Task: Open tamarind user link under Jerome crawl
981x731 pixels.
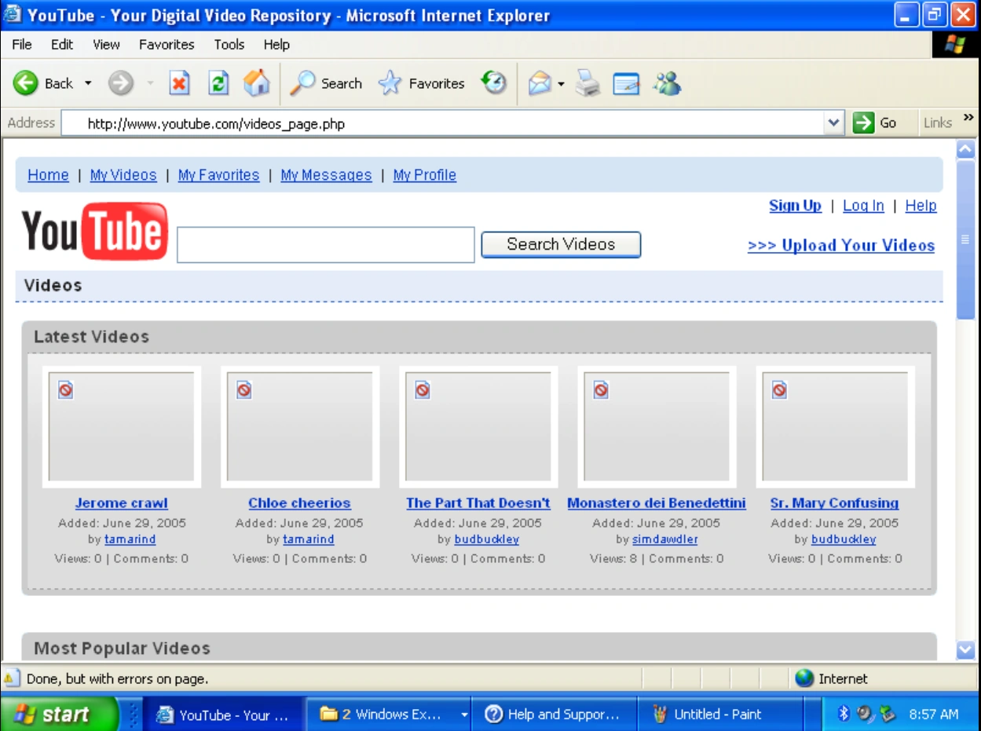Action: pos(130,539)
